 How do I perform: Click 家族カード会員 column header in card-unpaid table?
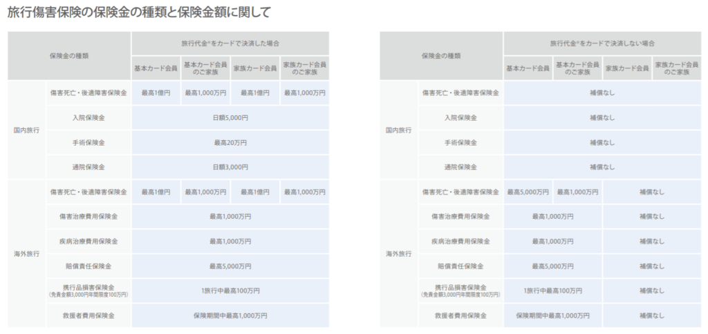pos(626,68)
